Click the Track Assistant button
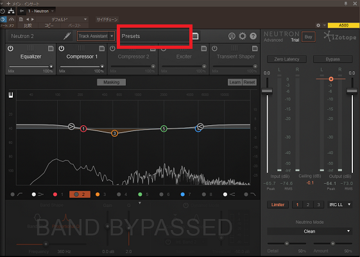This screenshot has width=360, height=257. (x=93, y=36)
